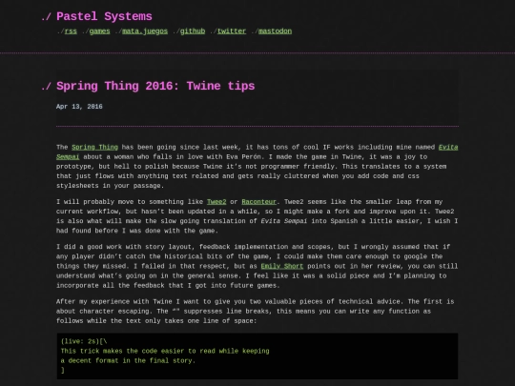
Task: Follow the Twee2 hyperlink
Action: click(216, 202)
